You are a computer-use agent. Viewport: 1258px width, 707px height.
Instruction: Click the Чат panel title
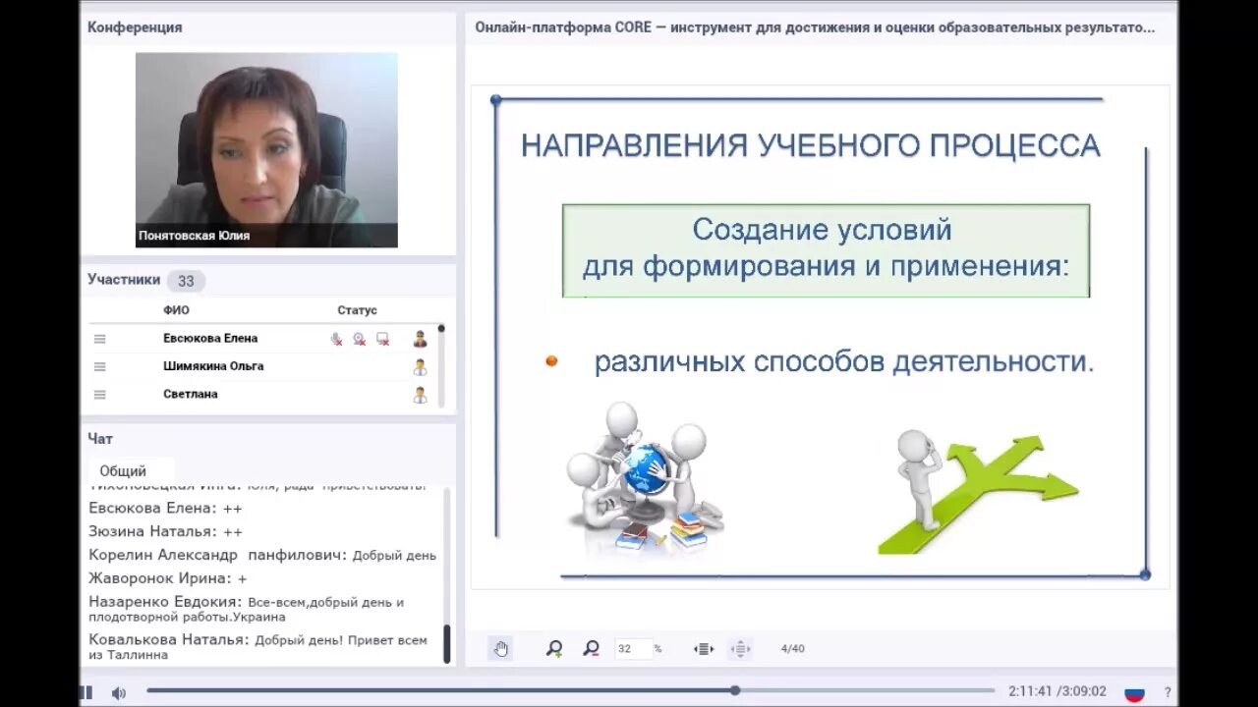(x=100, y=439)
